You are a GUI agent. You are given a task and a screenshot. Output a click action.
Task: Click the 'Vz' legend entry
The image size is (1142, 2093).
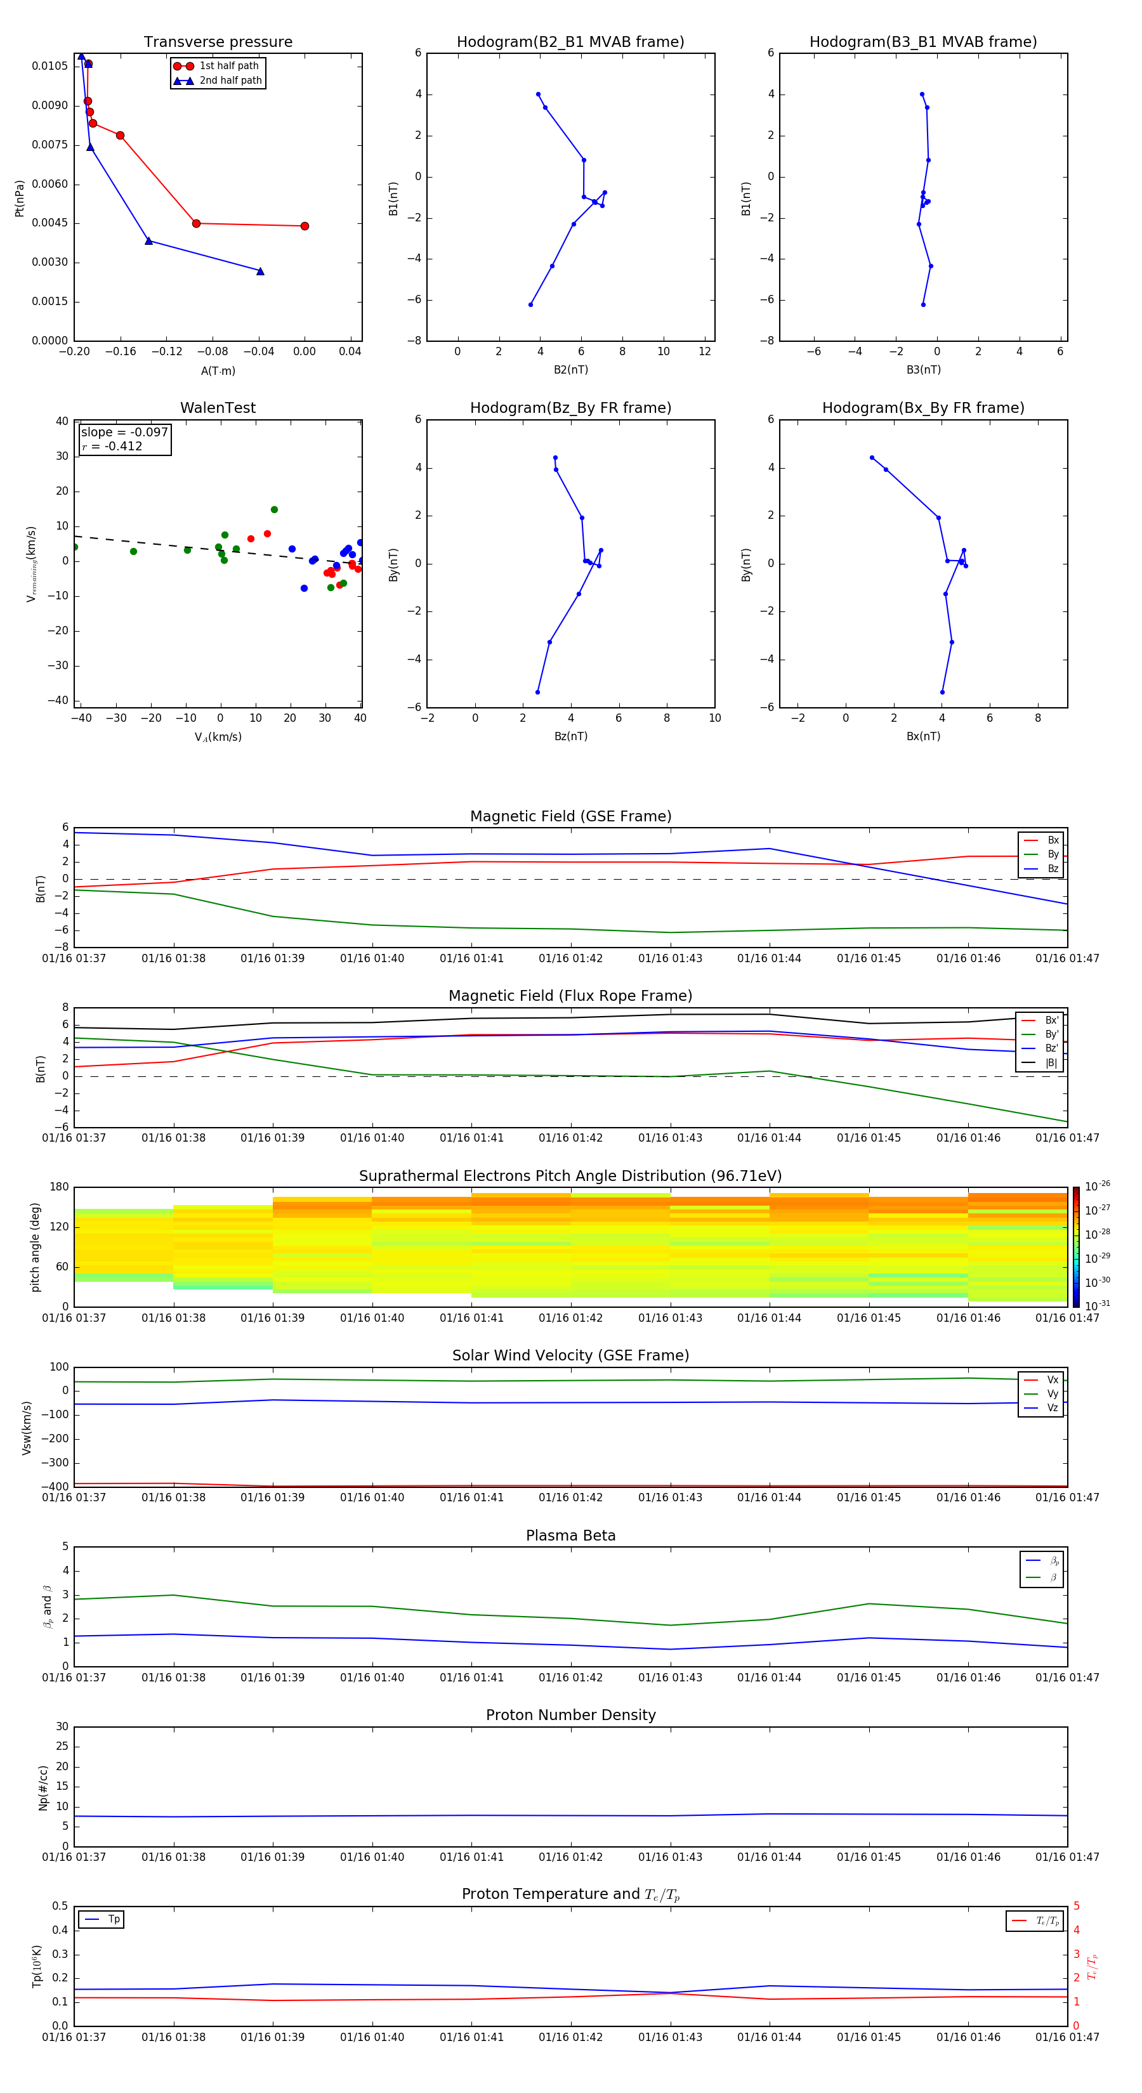click(x=1041, y=1407)
